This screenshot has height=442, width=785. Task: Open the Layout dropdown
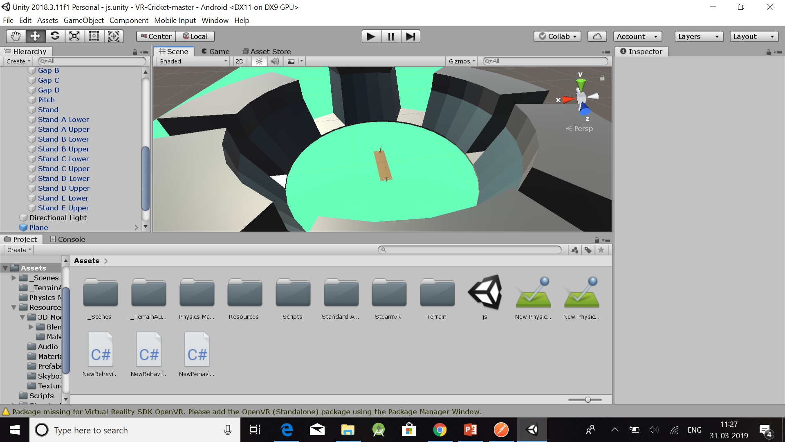[x=754, y=36]
